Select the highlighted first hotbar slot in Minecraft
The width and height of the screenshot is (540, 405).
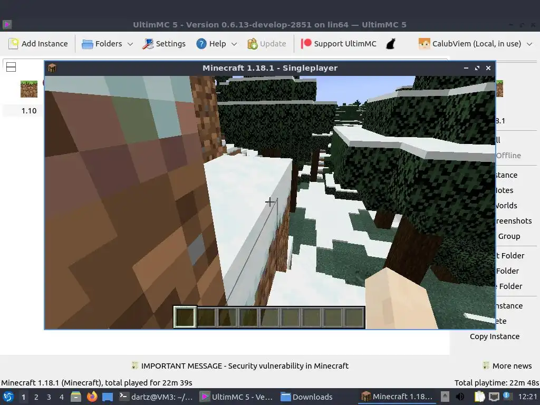tap(185, 317)
